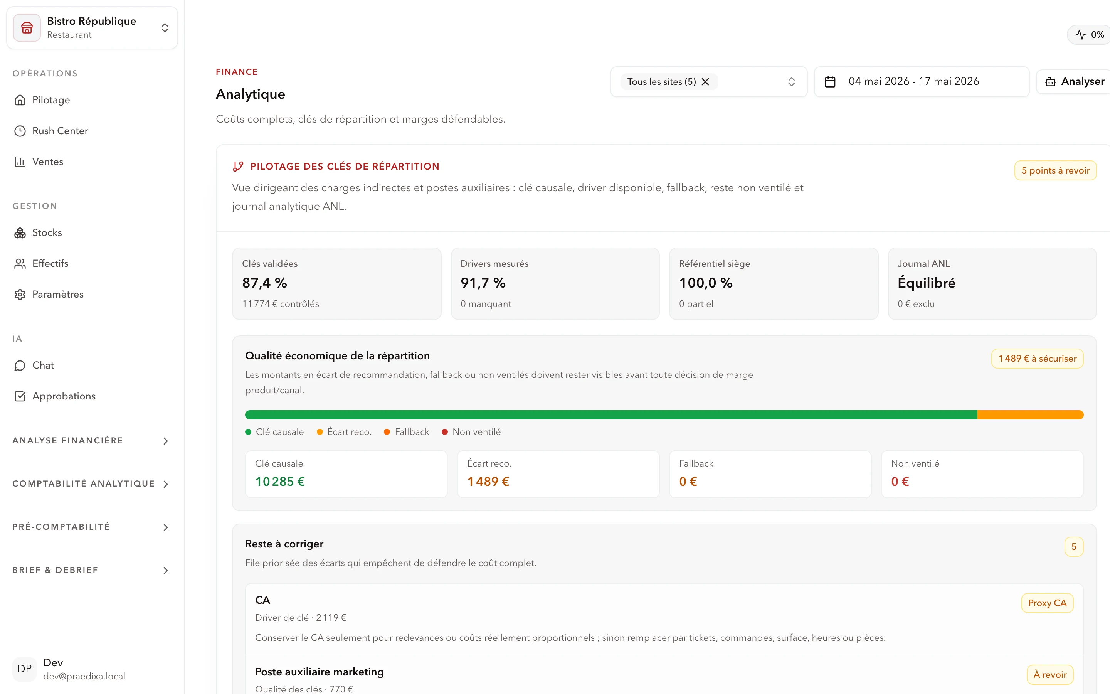
Task: Click the Écart reco. legend dot
Action: pyautogui.click(x=320, y=432)
